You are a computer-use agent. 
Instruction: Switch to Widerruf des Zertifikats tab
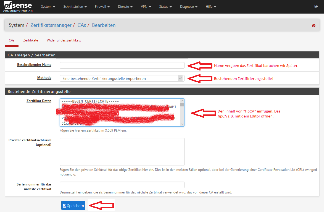coord(64,40)
